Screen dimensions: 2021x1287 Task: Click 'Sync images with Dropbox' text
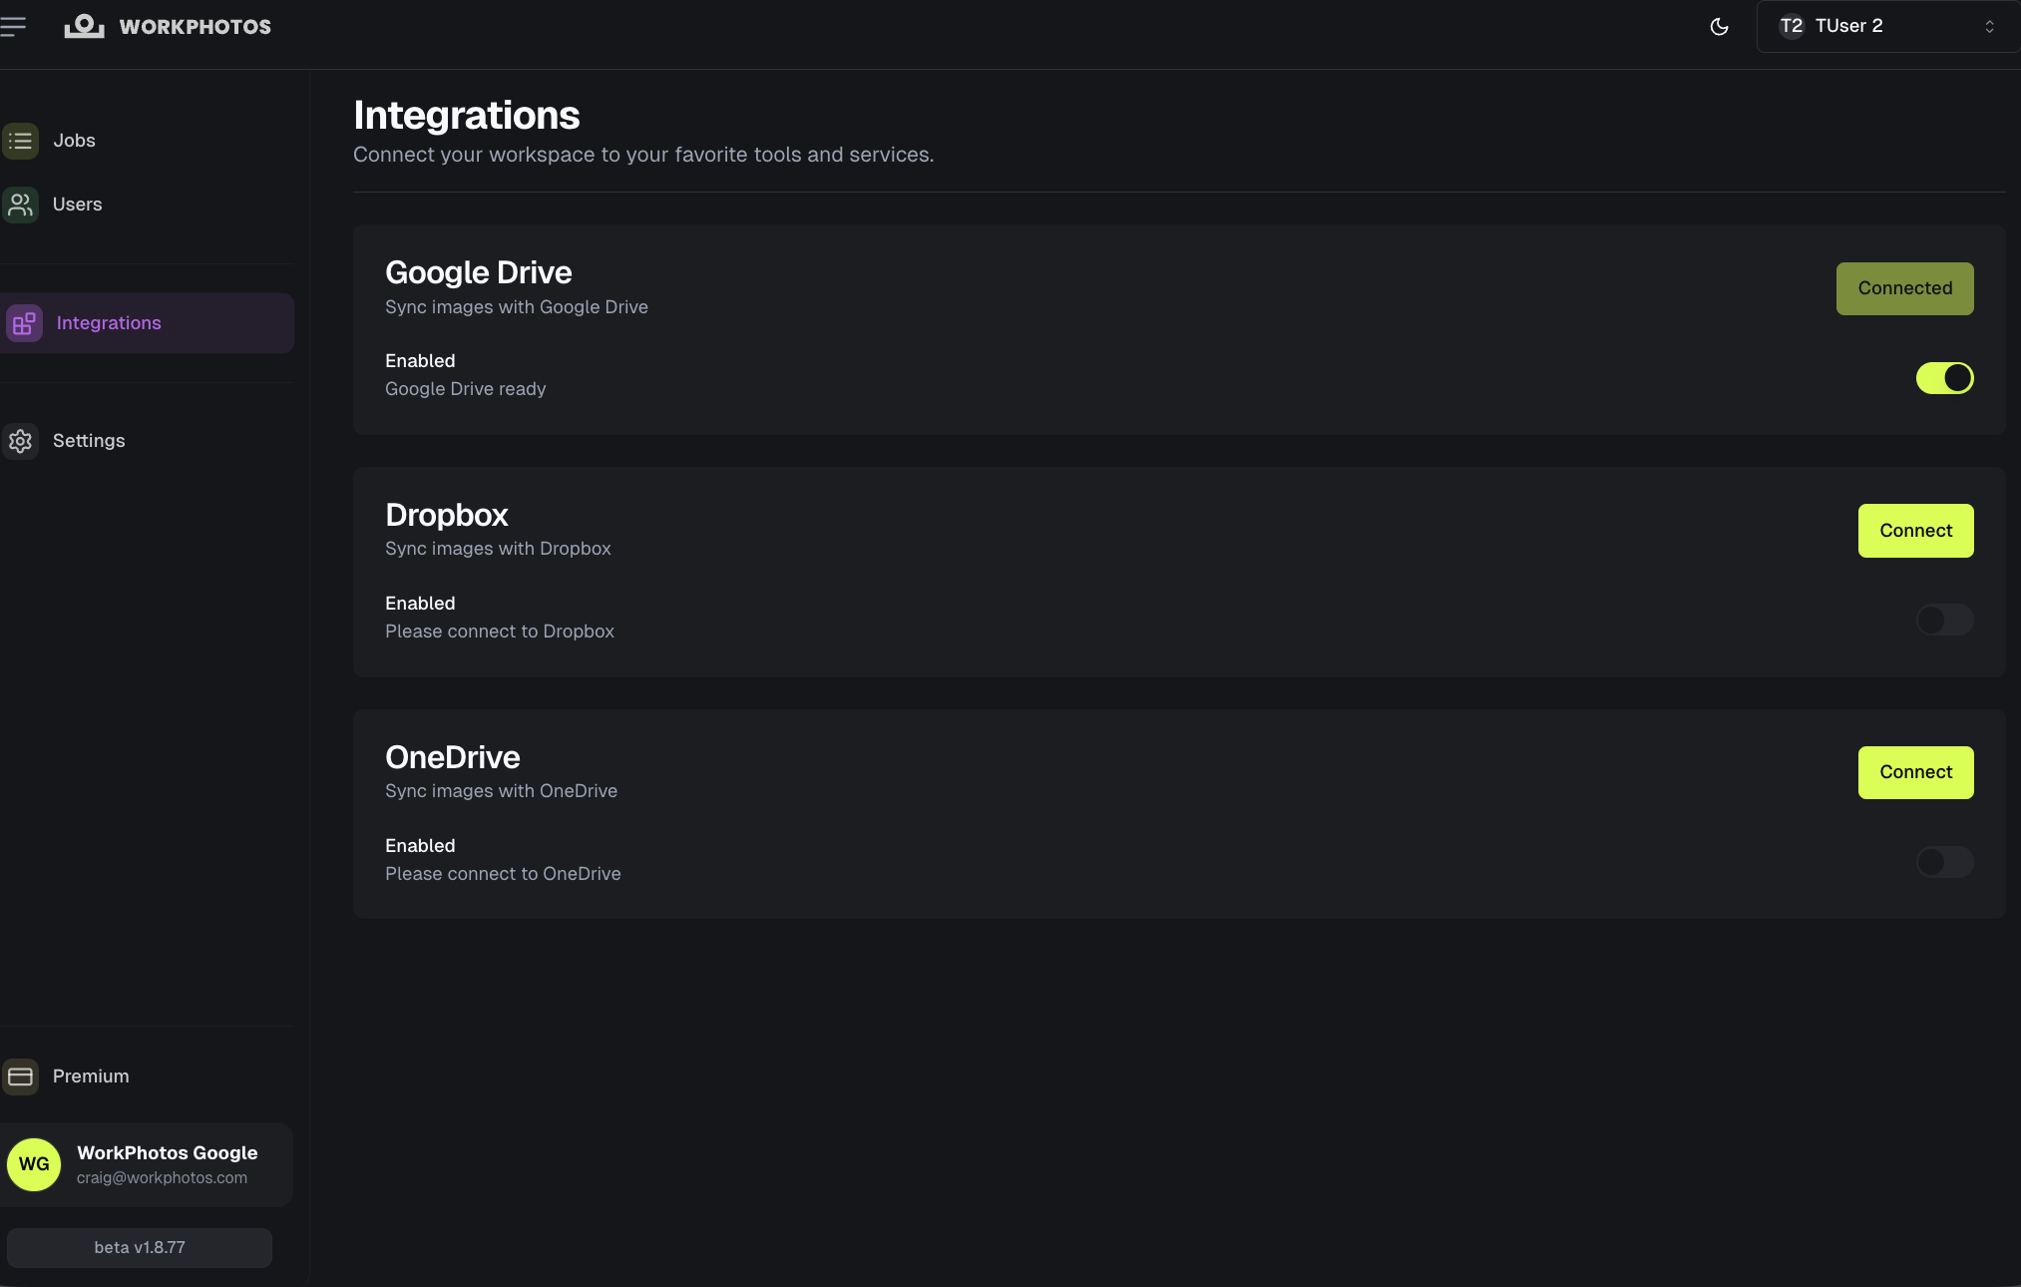(498, 549)
